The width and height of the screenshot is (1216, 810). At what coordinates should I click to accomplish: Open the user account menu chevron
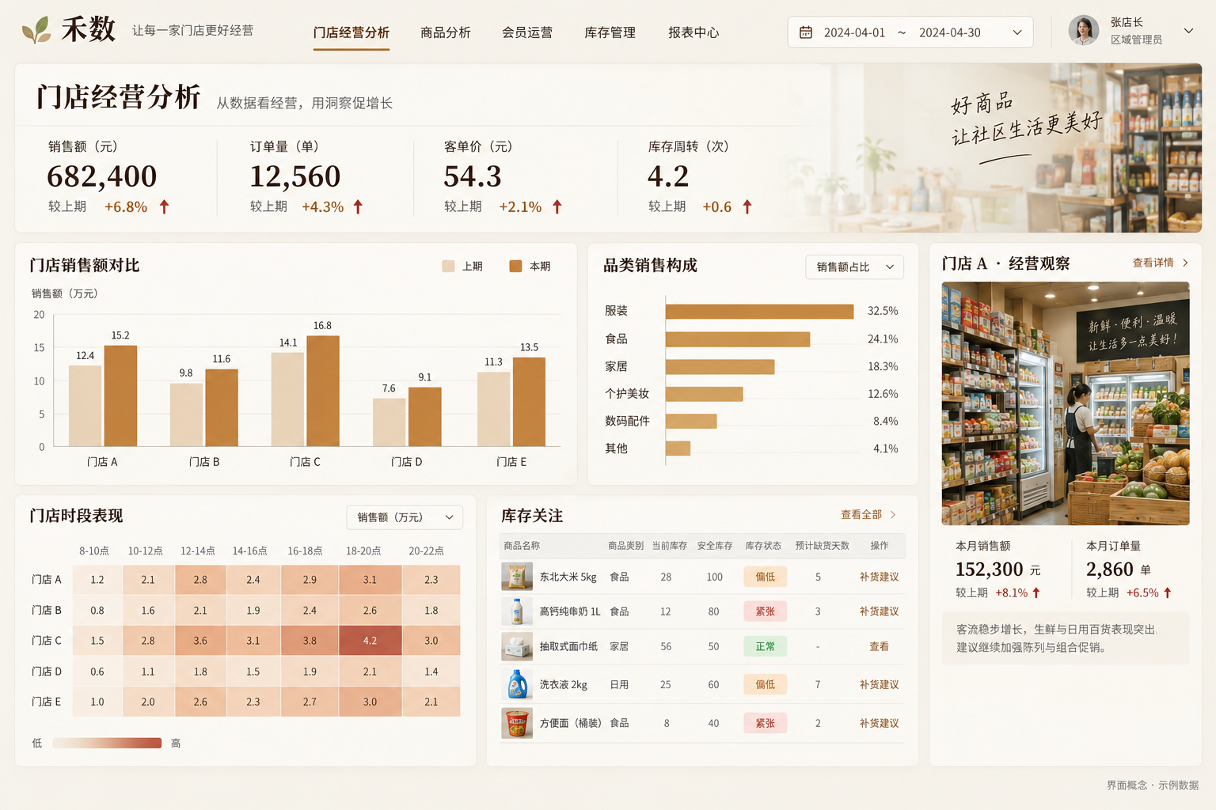[x=1188, y=31]
